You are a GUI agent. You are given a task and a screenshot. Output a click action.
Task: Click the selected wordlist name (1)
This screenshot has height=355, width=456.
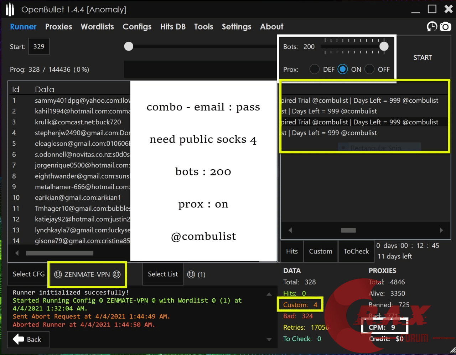196,274
